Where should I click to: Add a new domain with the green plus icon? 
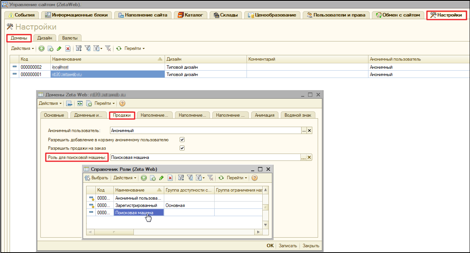click(42, 48)
